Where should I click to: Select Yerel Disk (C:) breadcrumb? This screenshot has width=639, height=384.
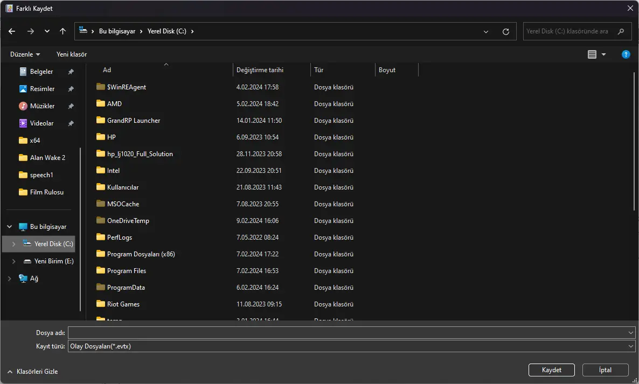pyautogui.click(x=166, y=31)
